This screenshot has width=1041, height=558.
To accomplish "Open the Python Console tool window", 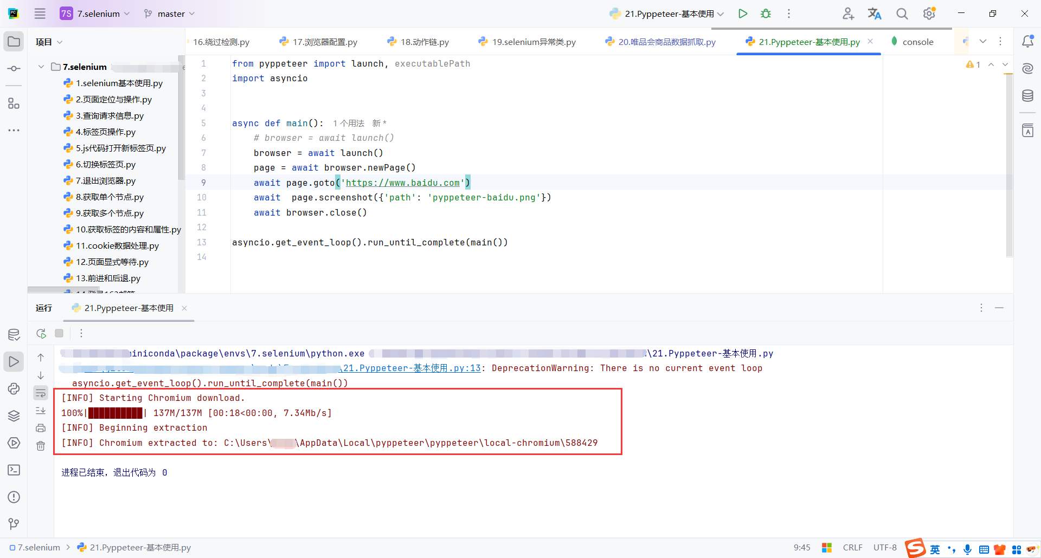I will click(14, 389).
